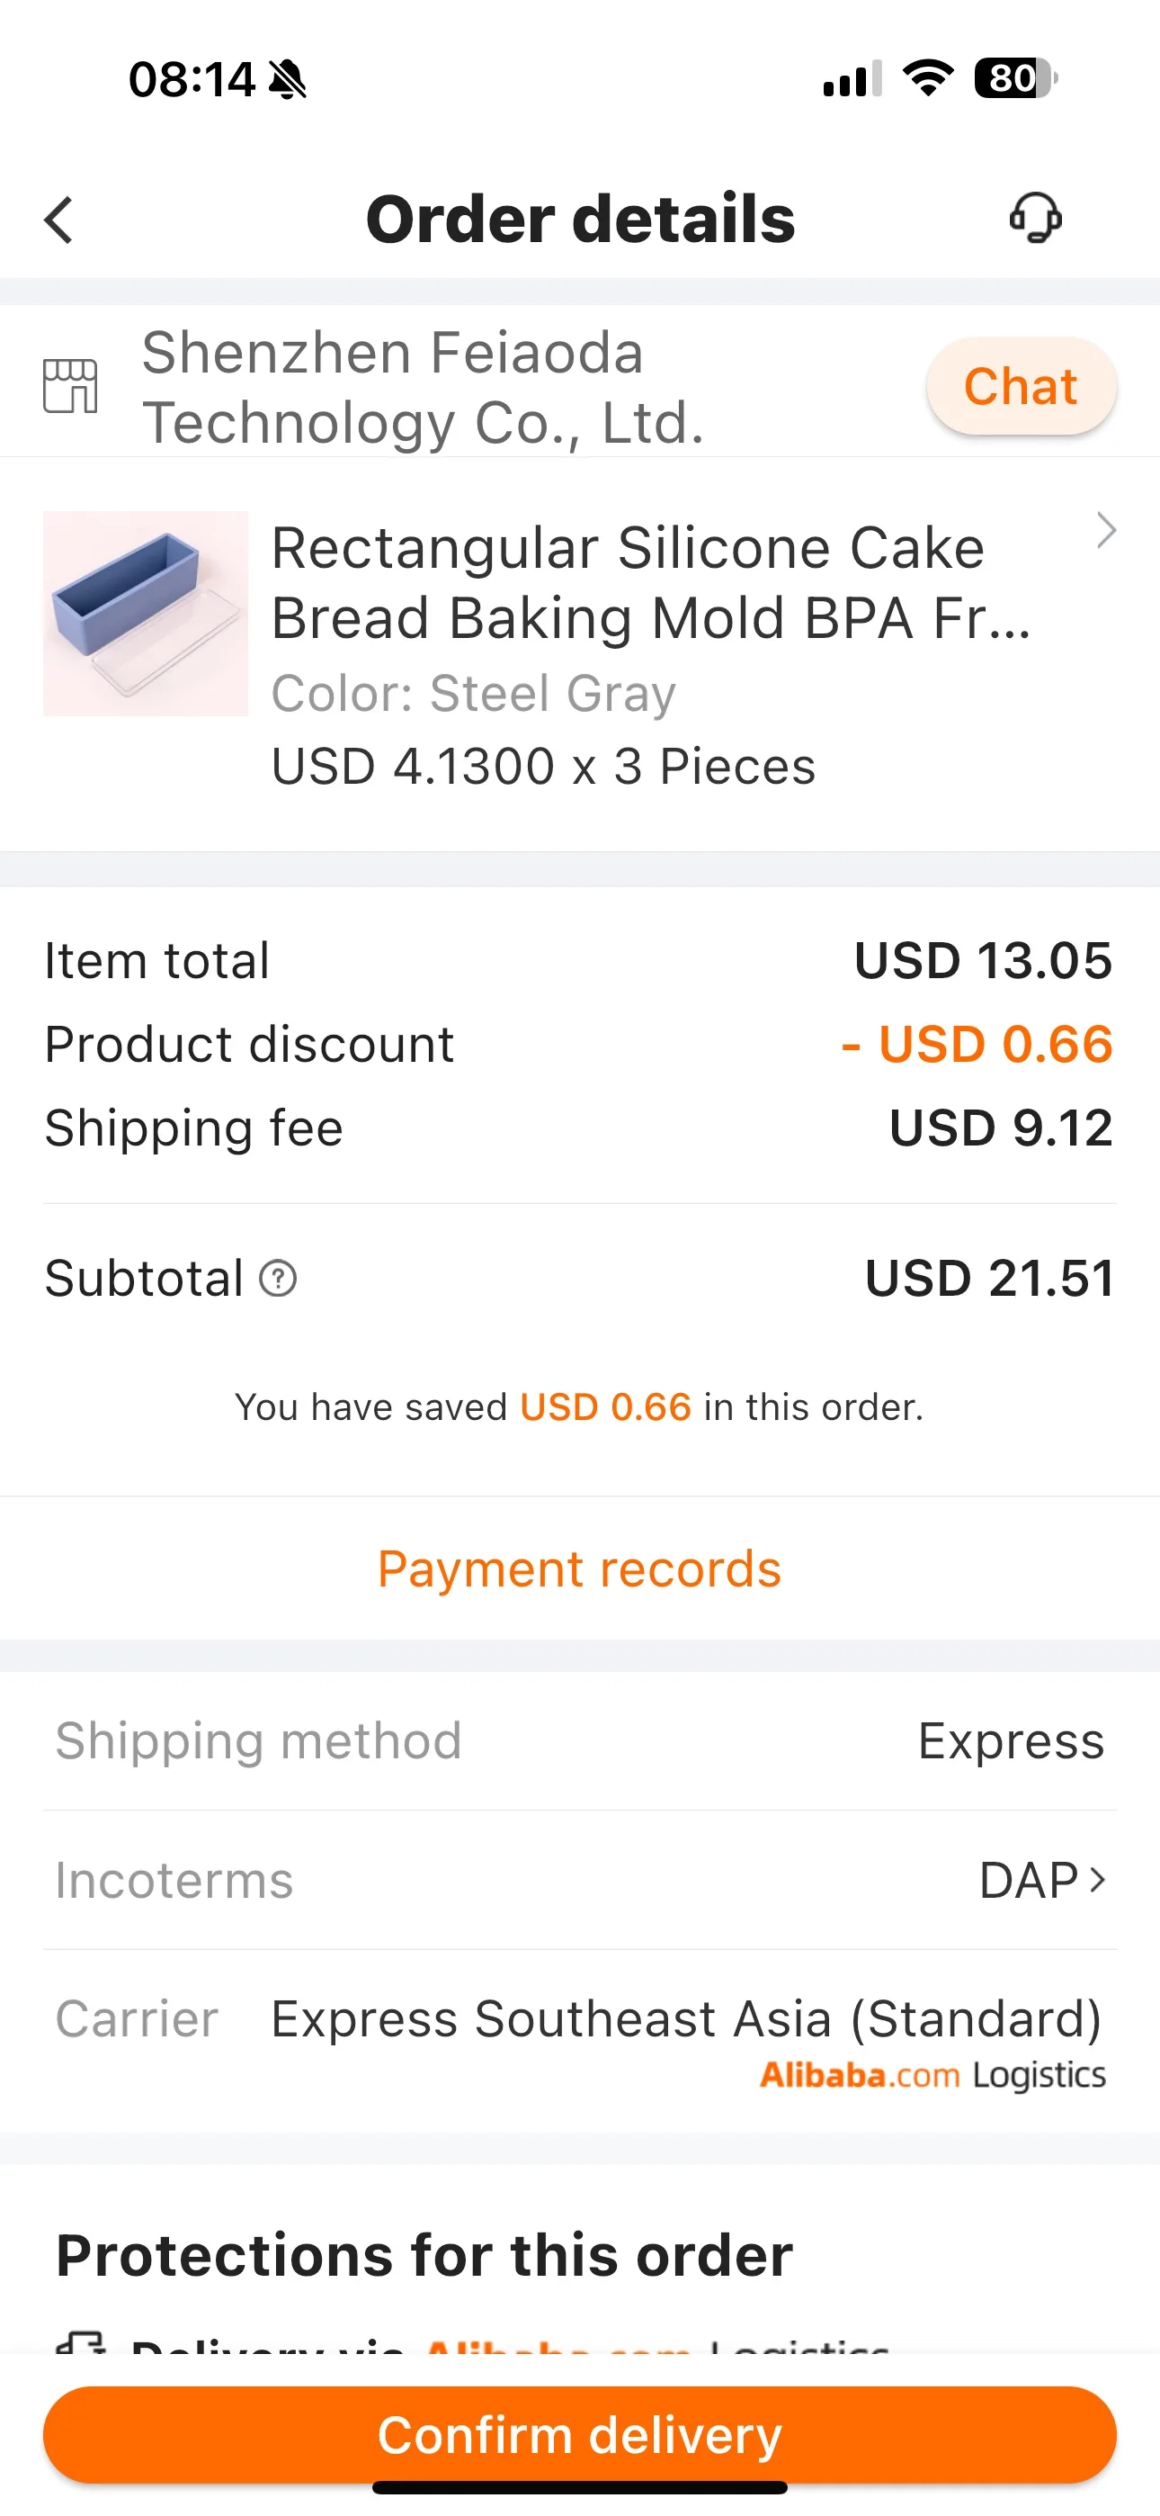Tap the back arrow icon
1160x2516 pixels.
59,219
